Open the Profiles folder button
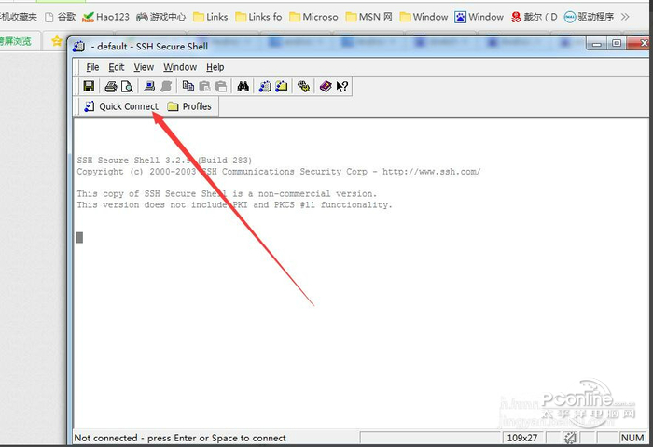This screenshot has width=653, height=447. (189, 106)
